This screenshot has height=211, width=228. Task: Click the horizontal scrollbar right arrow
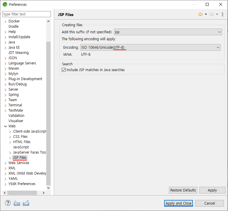point(44,193)
